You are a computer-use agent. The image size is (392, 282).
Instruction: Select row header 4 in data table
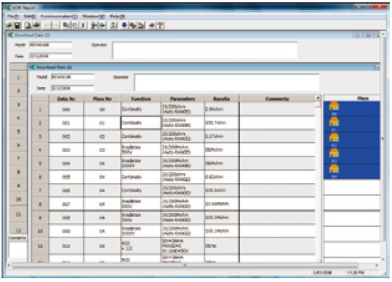pos(40,150)
